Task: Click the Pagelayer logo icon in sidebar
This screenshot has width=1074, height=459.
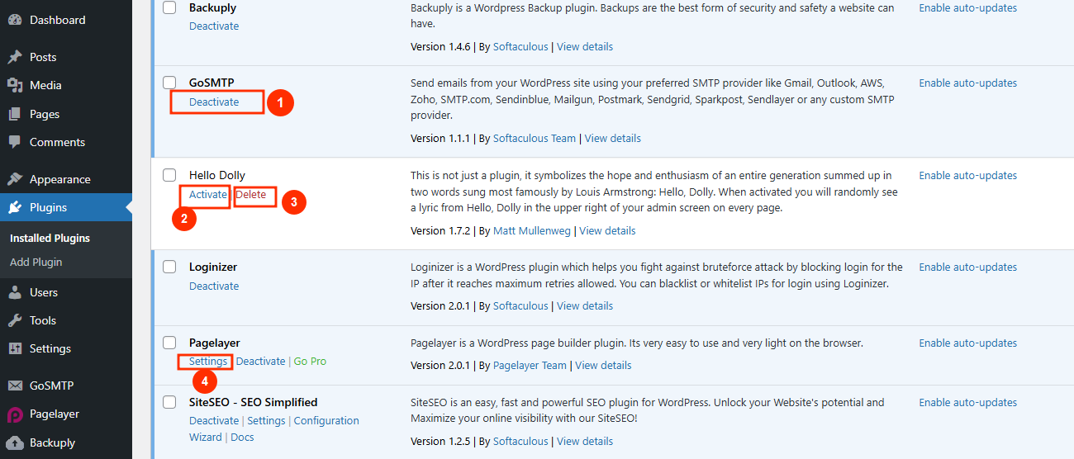Action: coord(14,414)
